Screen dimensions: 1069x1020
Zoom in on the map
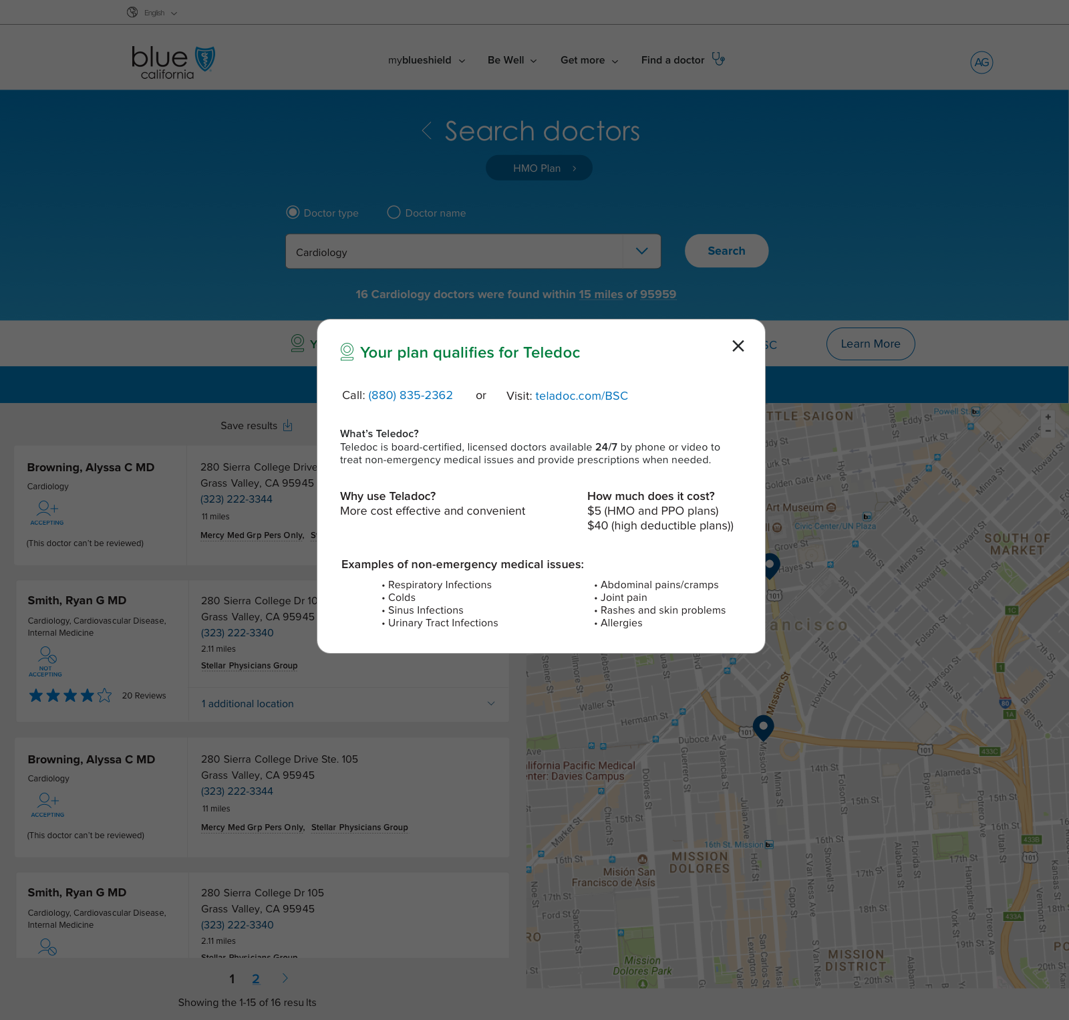[1048, 417]
